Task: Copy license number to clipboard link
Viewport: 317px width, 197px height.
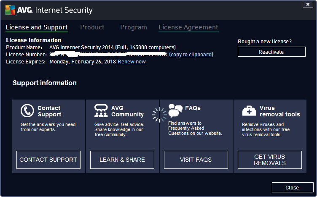Action: point(191,55)
